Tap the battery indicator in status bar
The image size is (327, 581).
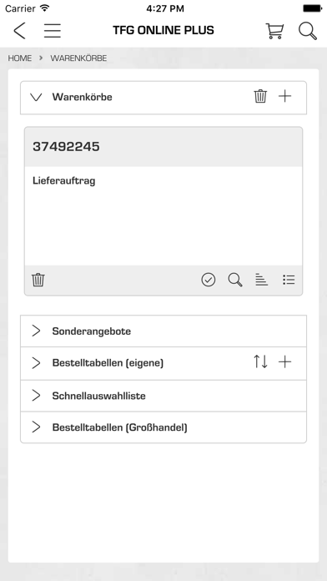click(312, 8)
